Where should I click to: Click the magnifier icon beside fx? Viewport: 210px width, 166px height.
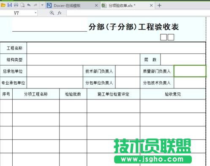tap(52, 13)
